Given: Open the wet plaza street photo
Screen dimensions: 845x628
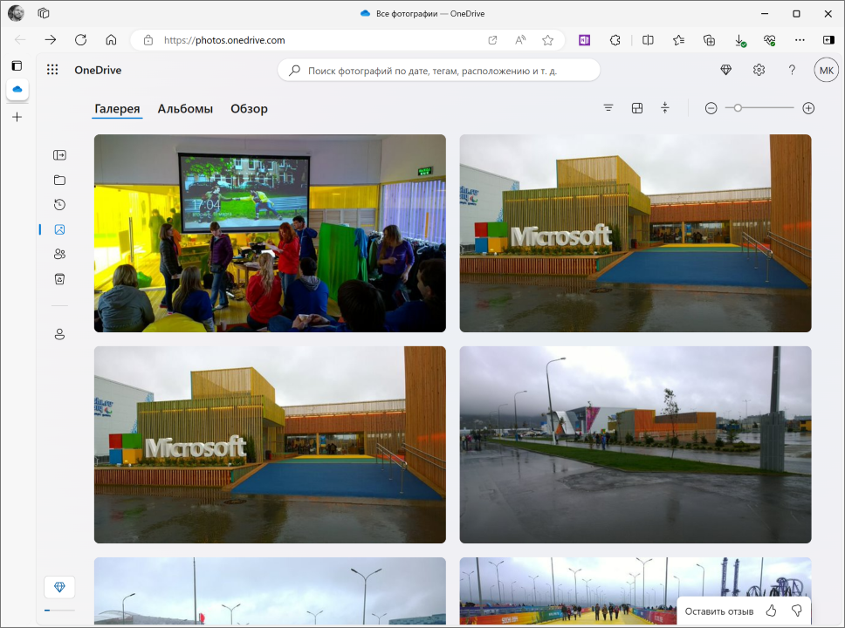Looking at the screenshot, I should click(x=635, y=444).
